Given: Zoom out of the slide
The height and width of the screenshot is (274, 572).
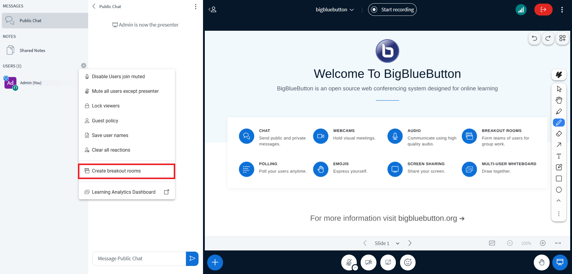Looking at the screenshot, I should [x=510, y=243].
